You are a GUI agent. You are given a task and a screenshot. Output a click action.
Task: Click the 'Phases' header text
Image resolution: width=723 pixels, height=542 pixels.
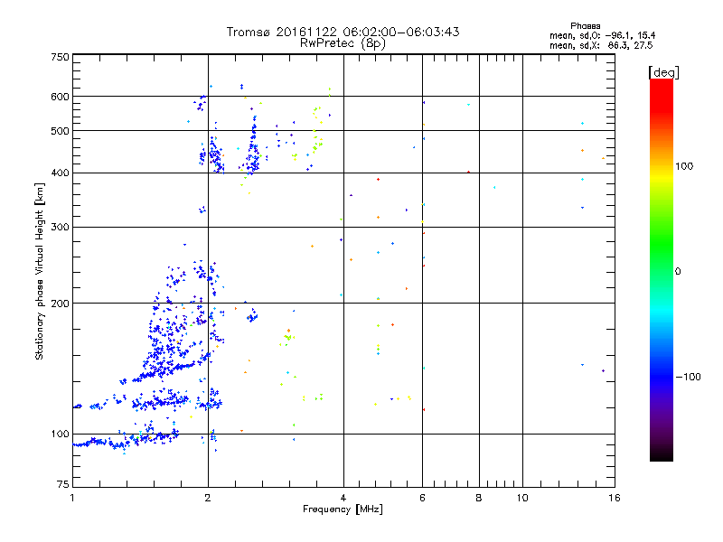tap(585, 26)
